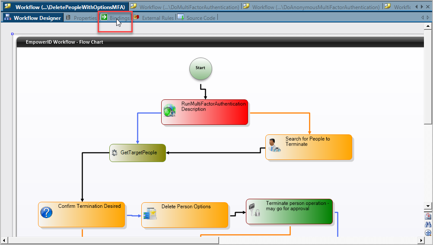Click the Delete Person Options form icon

click(x=150, y=213)
